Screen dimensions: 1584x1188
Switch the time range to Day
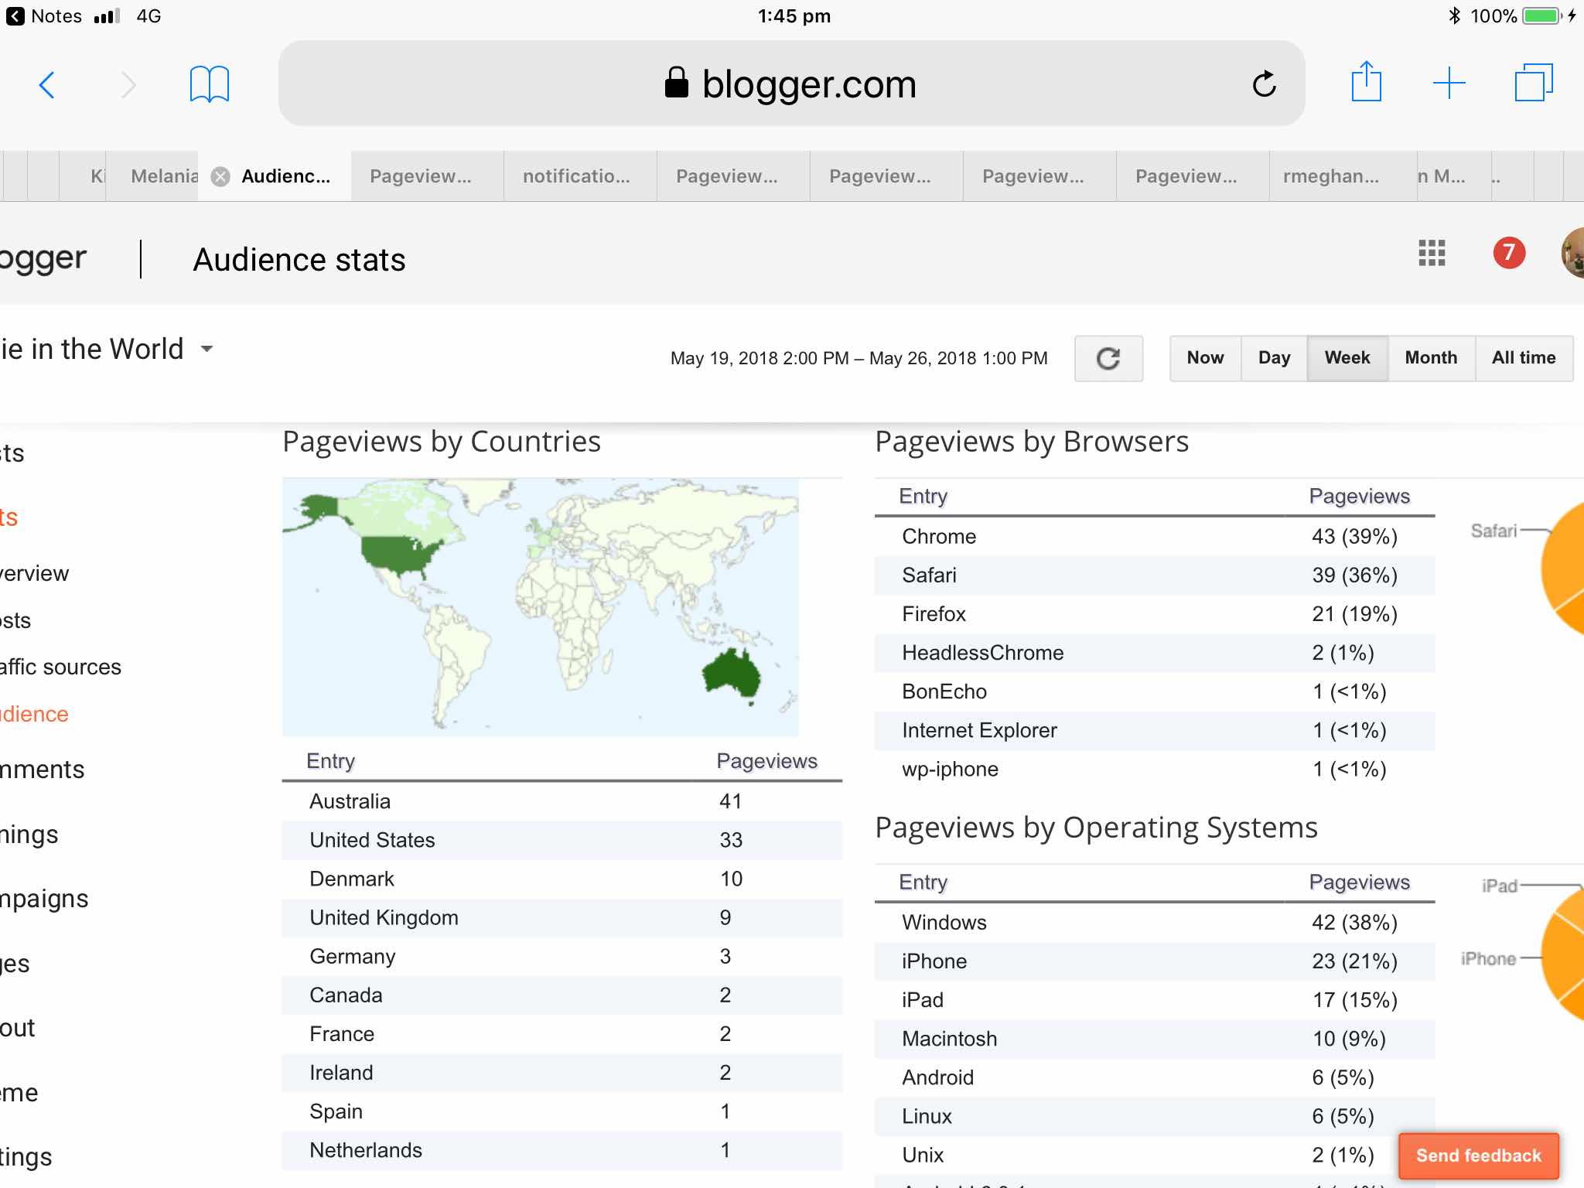click(1274, 358)
